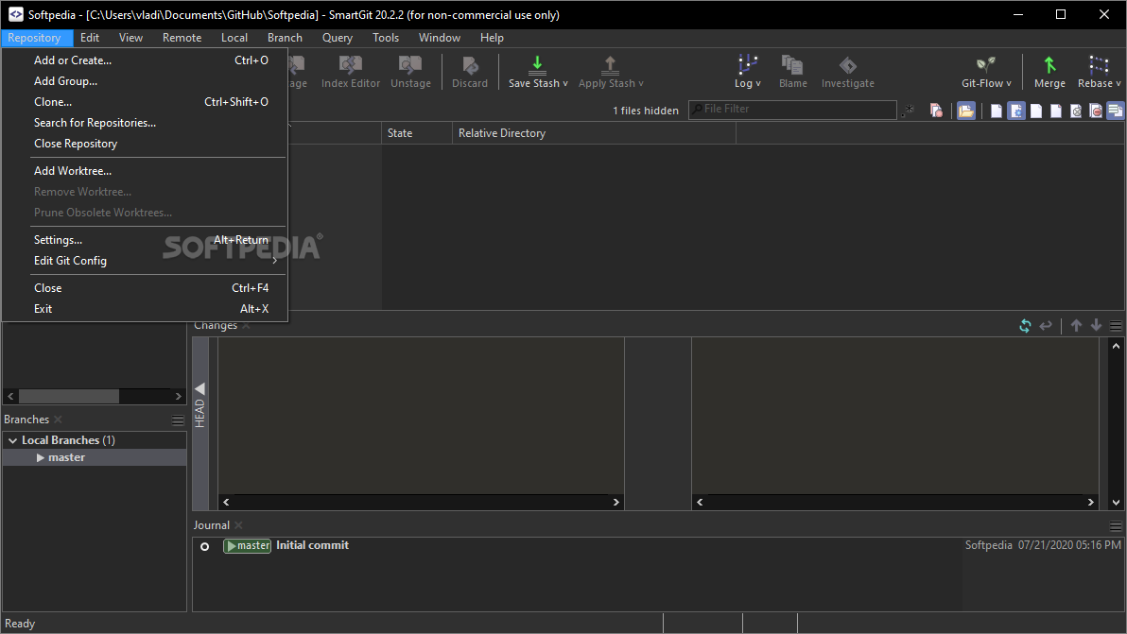Click the left Changes pane right scroll arrow
The width and height of the screenshot is (1127, 634).
[616, 502]
